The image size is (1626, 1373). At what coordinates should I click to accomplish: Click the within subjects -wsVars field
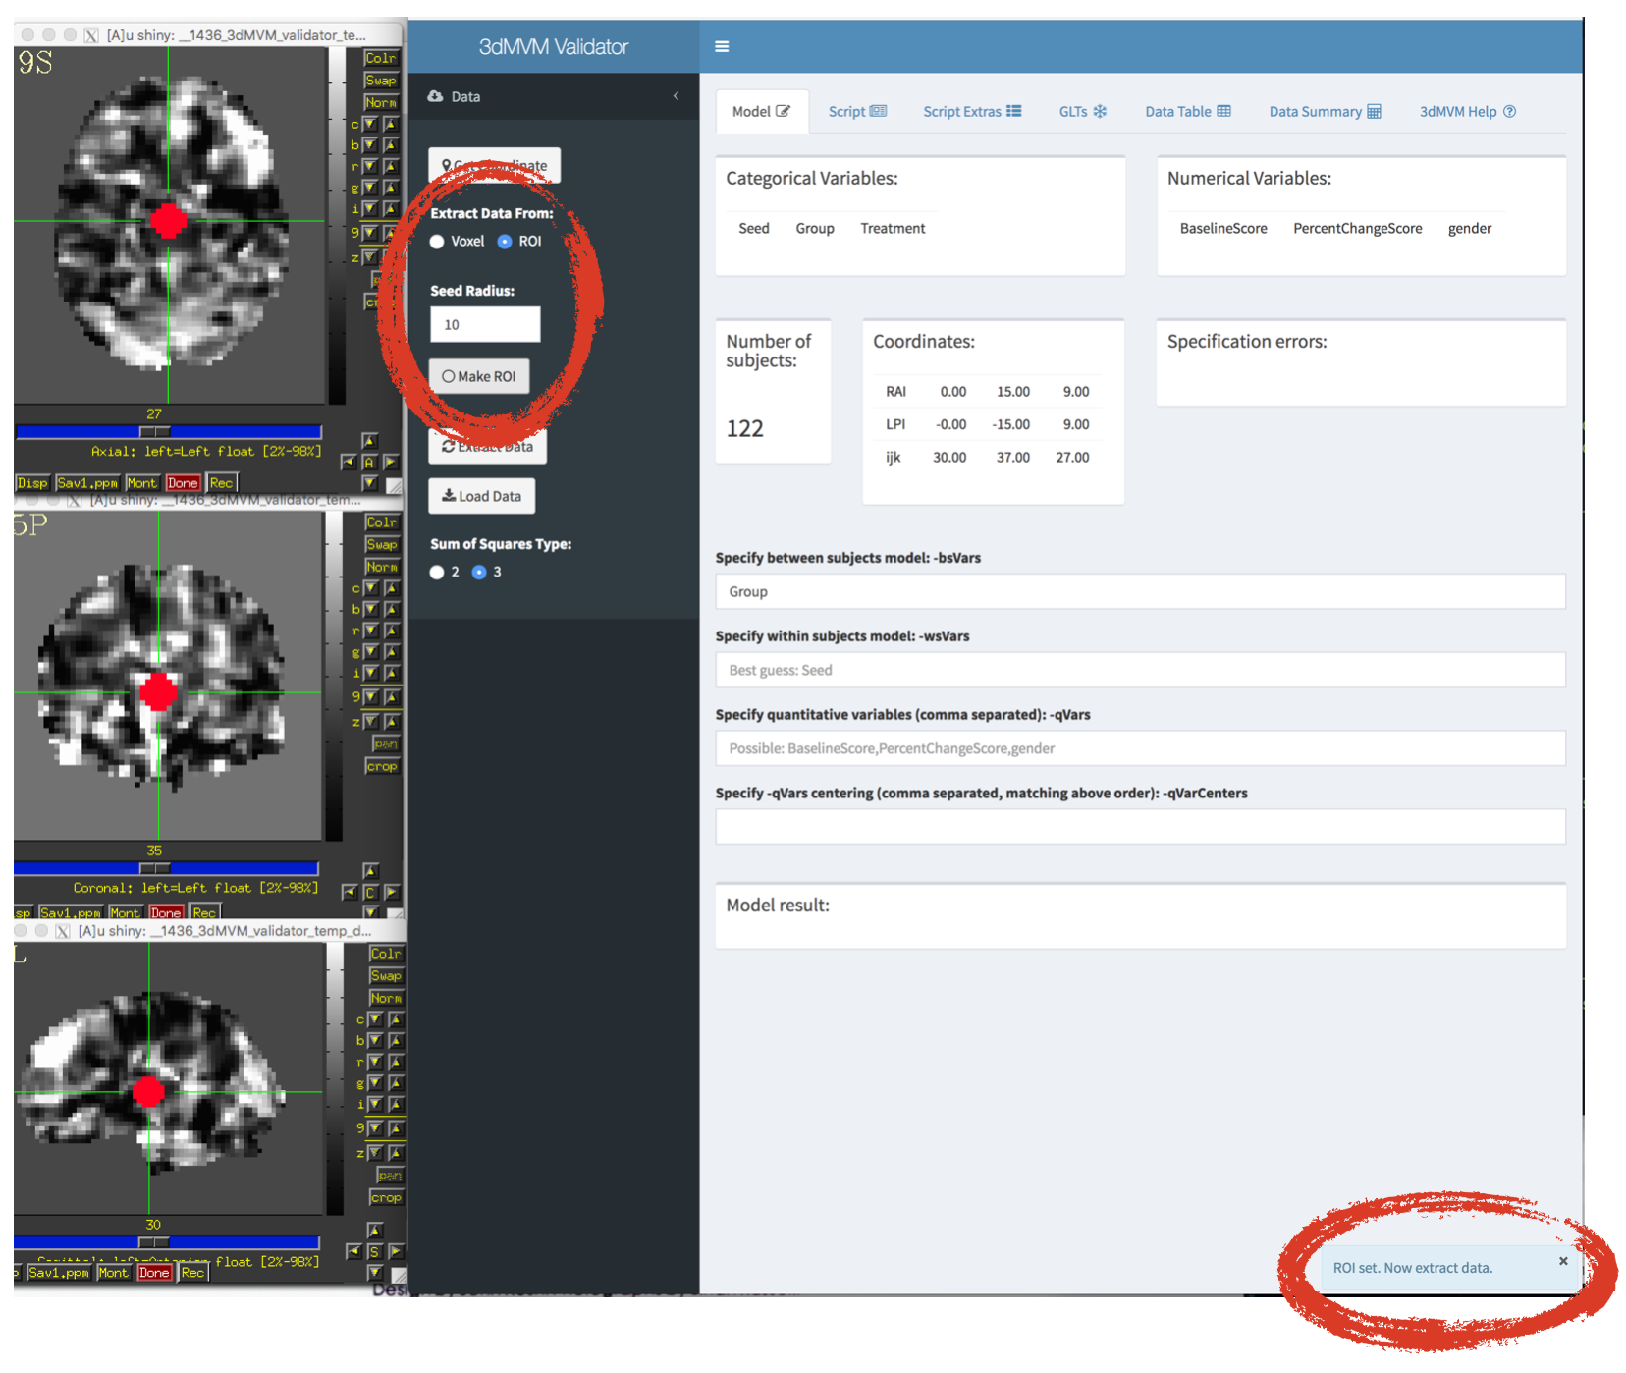[x=1140, y=670]
